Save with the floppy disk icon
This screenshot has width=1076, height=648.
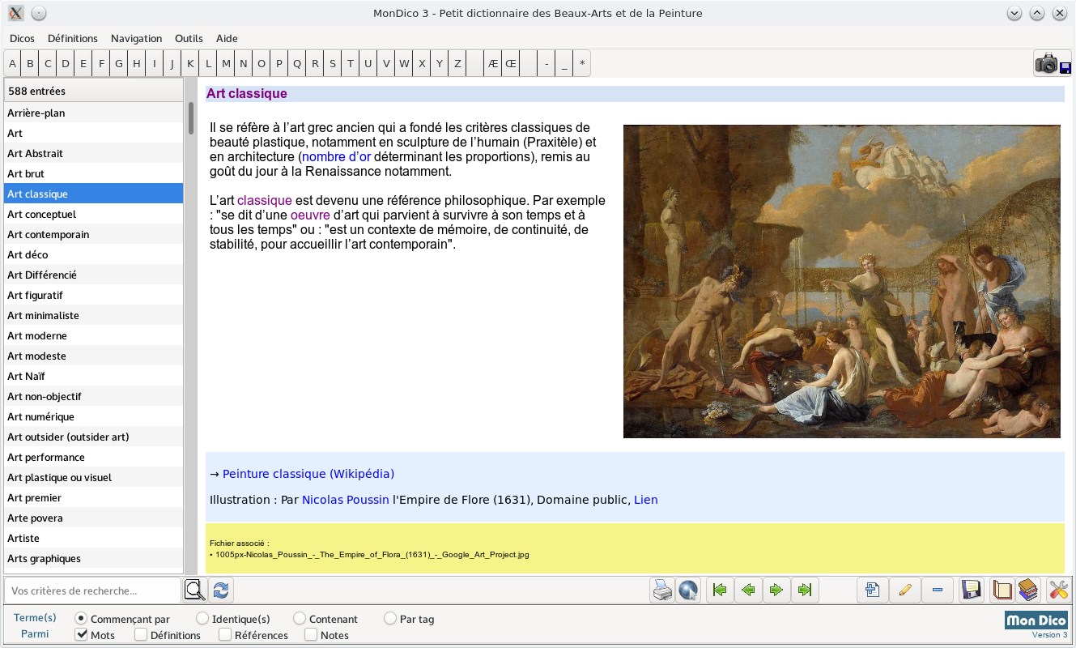(x=971, y=590)
